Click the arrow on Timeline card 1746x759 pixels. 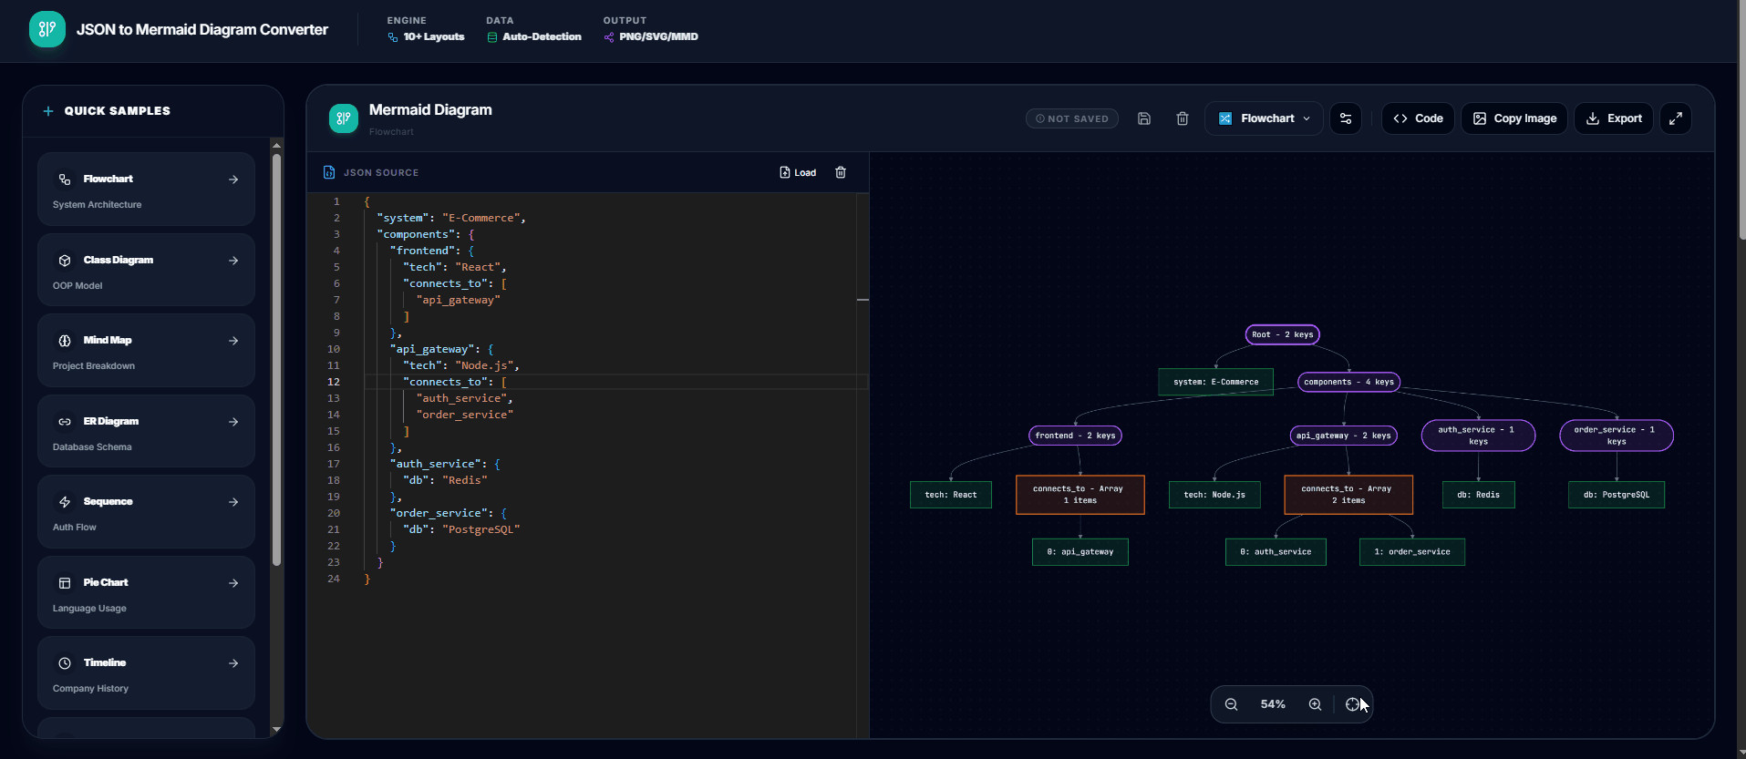[233, 663]
